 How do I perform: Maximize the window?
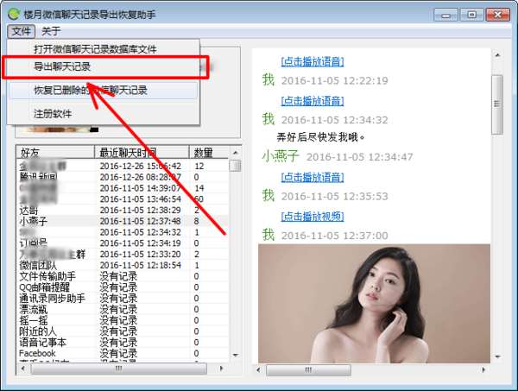pos(471,15)
